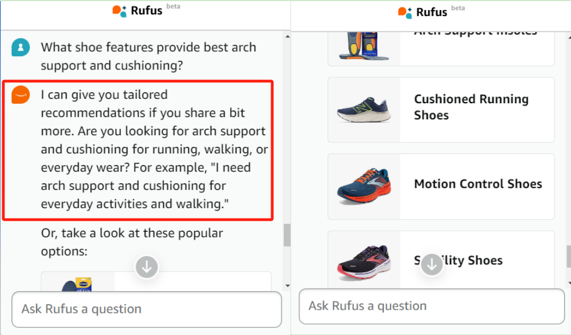The width and height of the screenshot is (571, 335).
Task: Open the Arch Support Insoles suggestion
Action: pyautogui.click(x=441, y=49)
